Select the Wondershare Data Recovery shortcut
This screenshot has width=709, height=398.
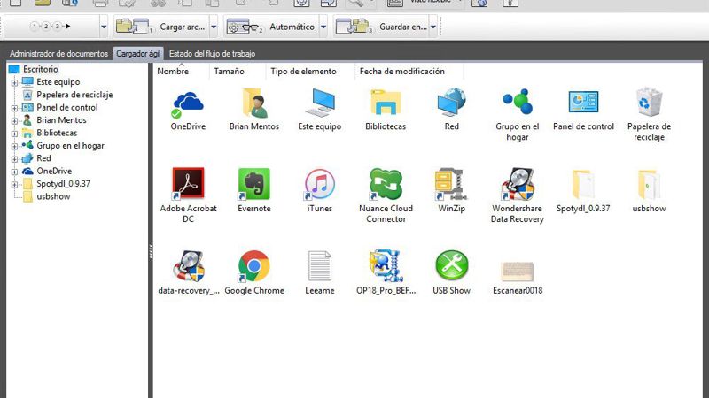pyautogui.click(x=518, y=184)
